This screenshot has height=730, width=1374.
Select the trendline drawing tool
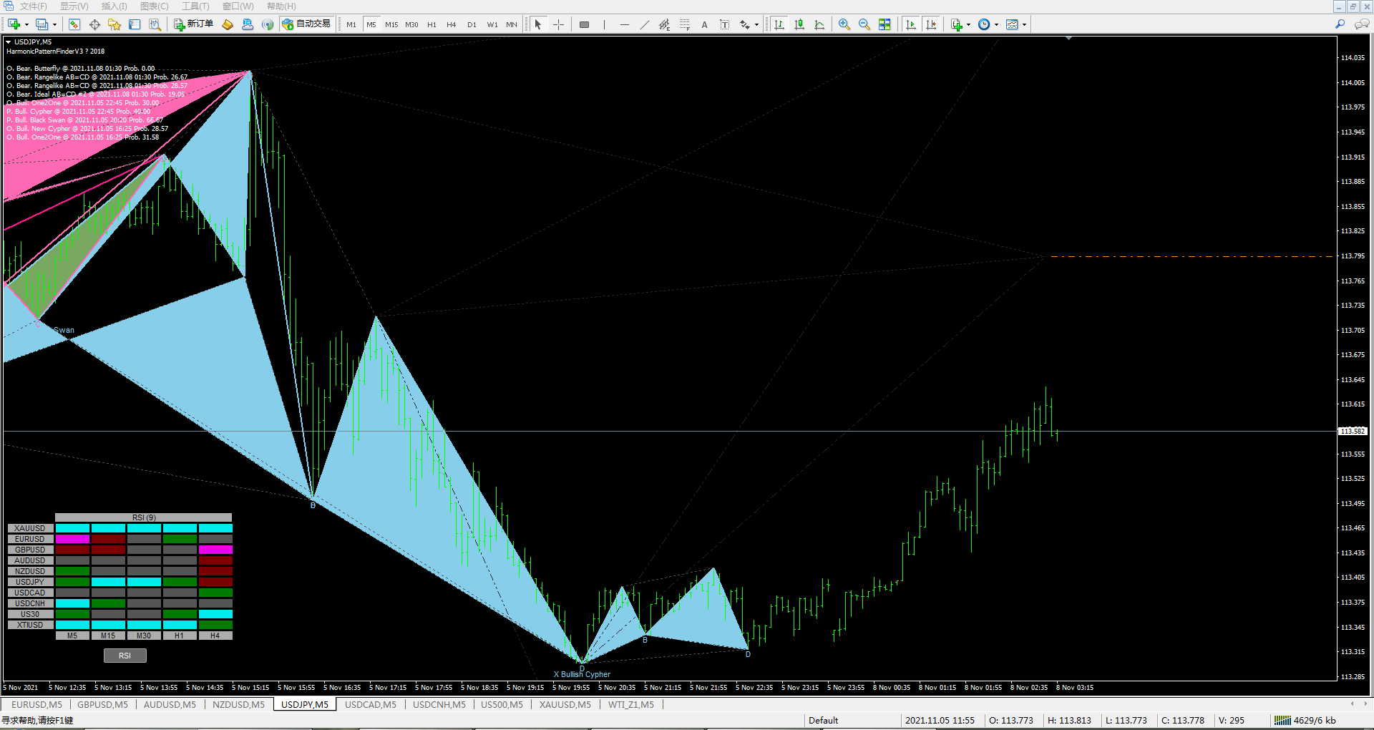pyautogui.click(x=644, y=24)
